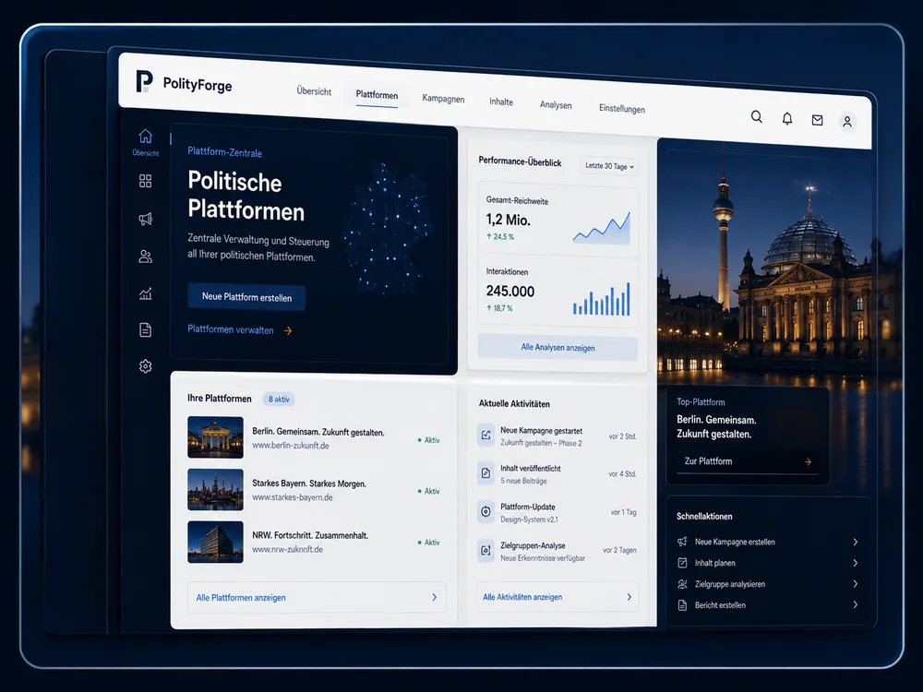Screen dimensions: 923x692
Task: Click Zukunft gestalten – Phase 2 text
Action: (541, 443)
